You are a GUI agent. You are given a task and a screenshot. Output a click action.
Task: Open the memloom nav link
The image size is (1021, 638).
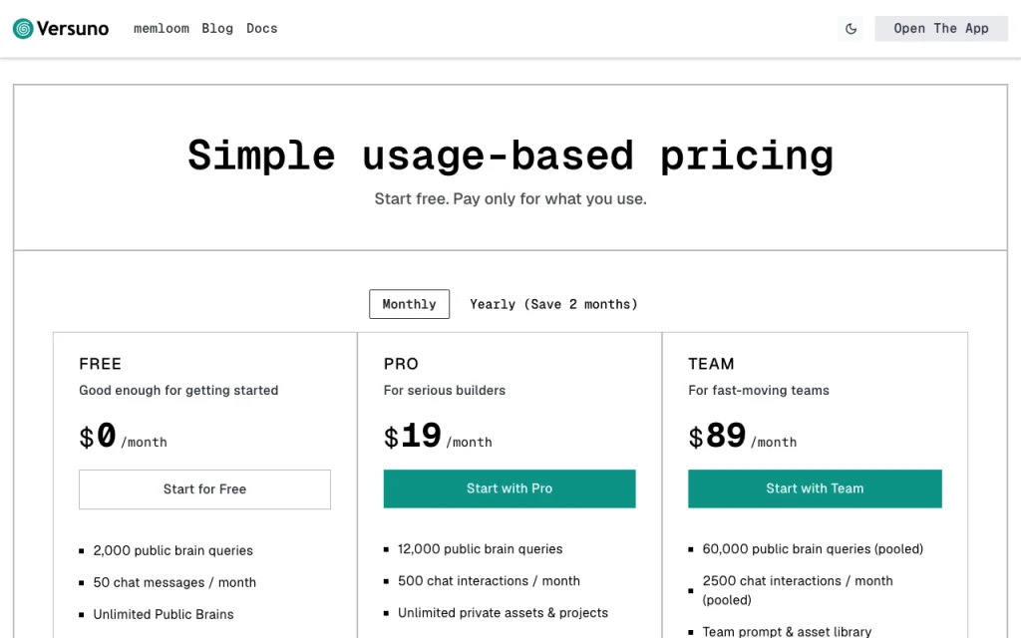tap(162, 29)
